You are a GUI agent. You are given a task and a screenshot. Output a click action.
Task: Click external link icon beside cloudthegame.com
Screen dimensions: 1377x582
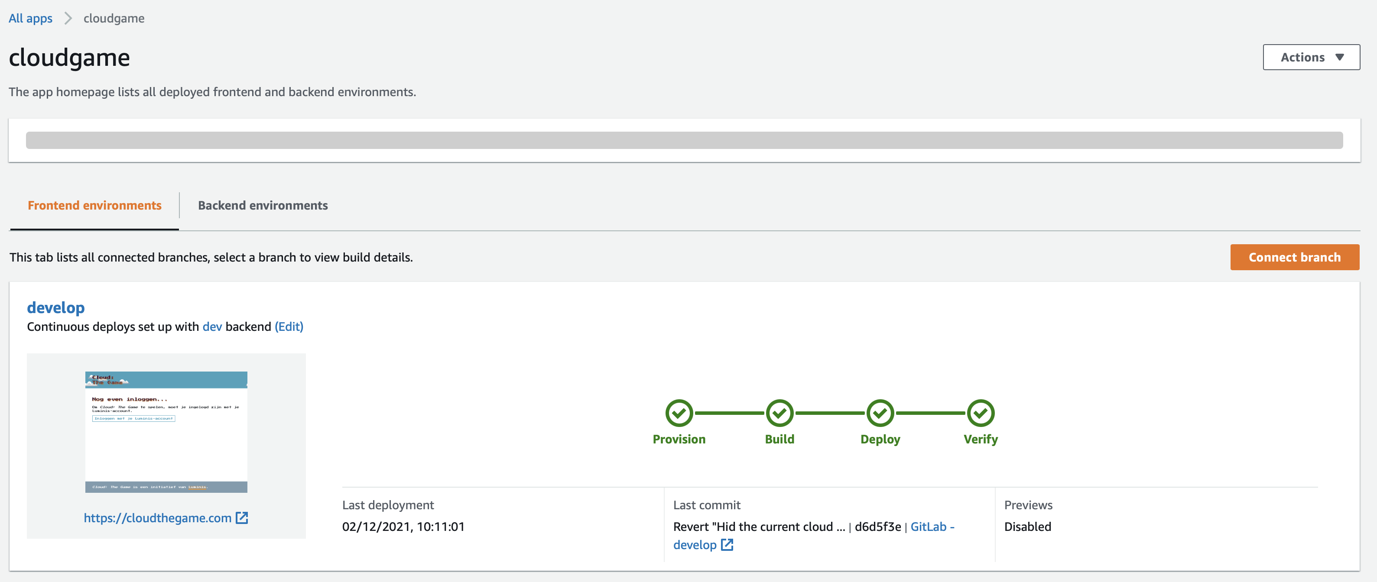pos(242,517)
